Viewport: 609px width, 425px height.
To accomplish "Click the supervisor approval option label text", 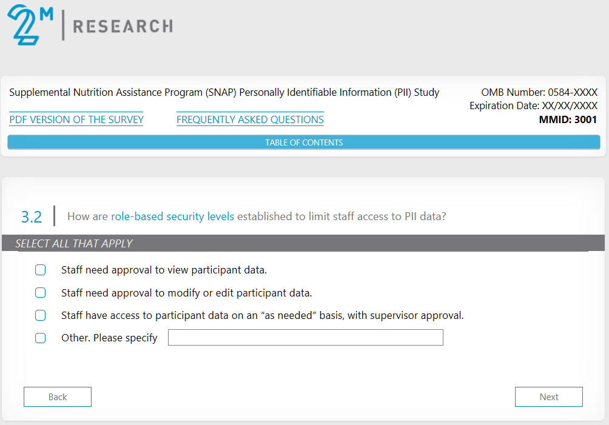I will pyautogui.click(x=262, y=315).
